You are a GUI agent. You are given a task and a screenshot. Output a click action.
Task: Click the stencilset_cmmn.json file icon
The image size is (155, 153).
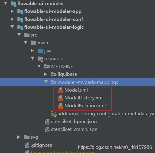pyautogui.click(x=47, y=129)
